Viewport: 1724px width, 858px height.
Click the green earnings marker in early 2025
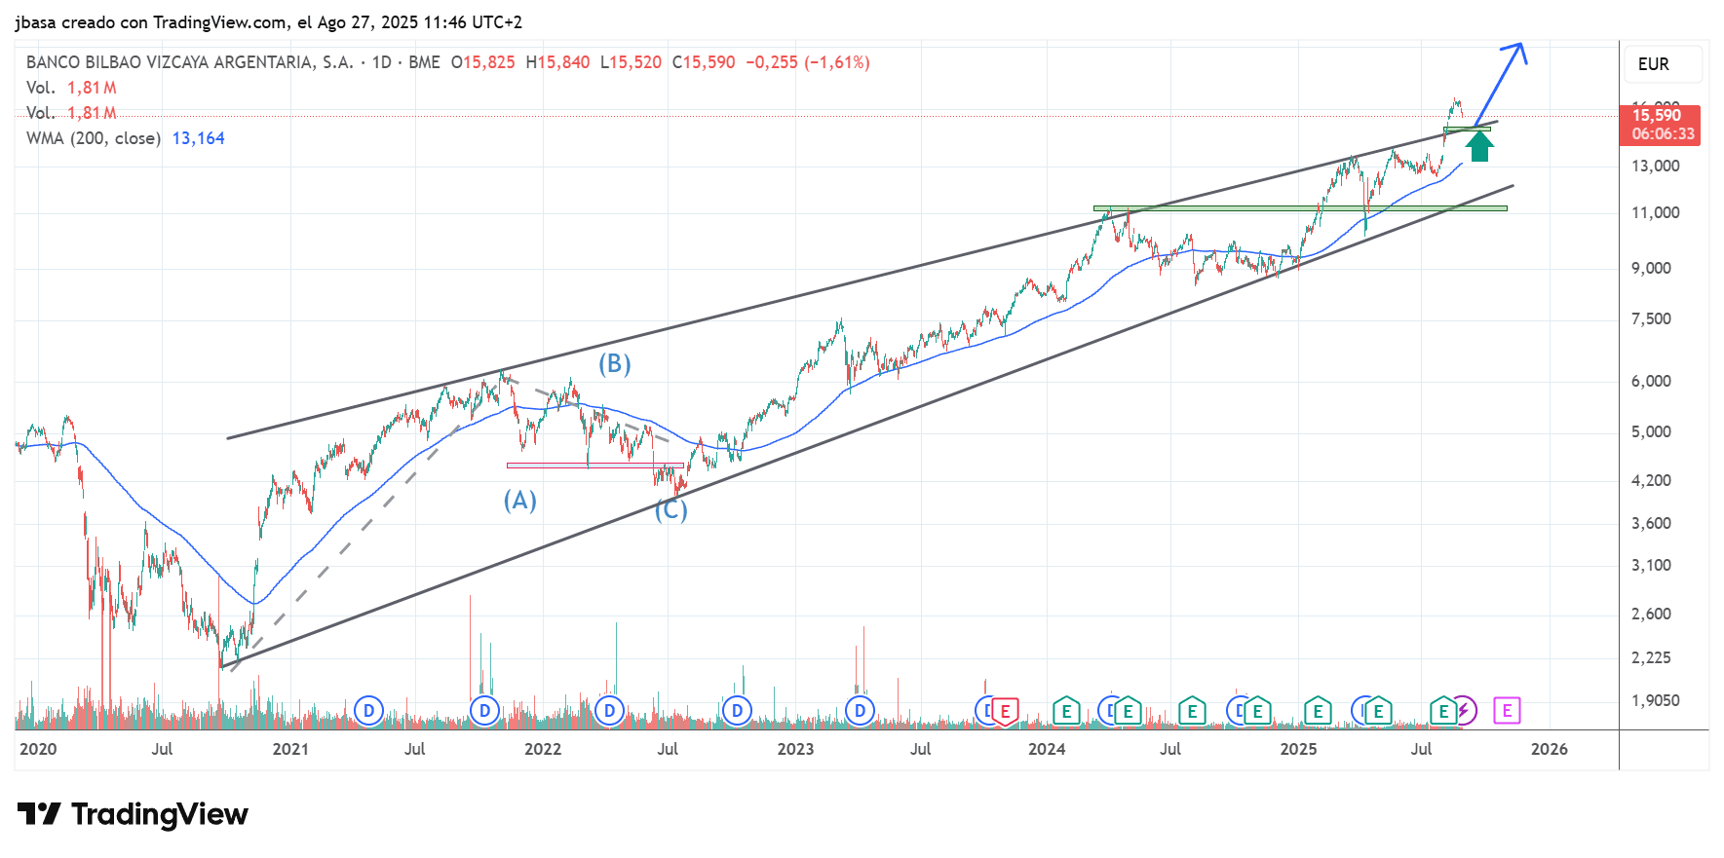[1318, 712]
